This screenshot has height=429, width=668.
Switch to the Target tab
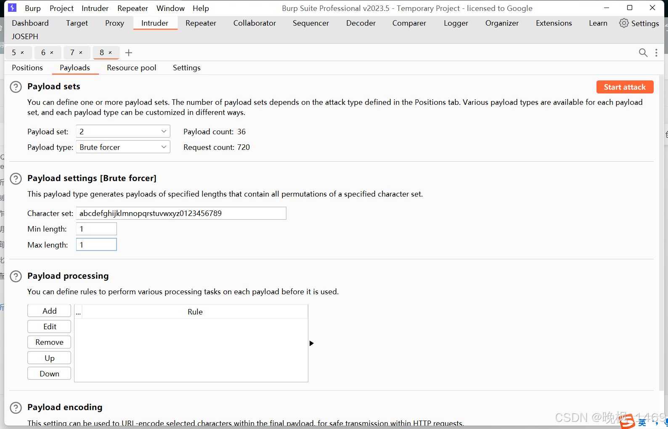tap(77, 23)
